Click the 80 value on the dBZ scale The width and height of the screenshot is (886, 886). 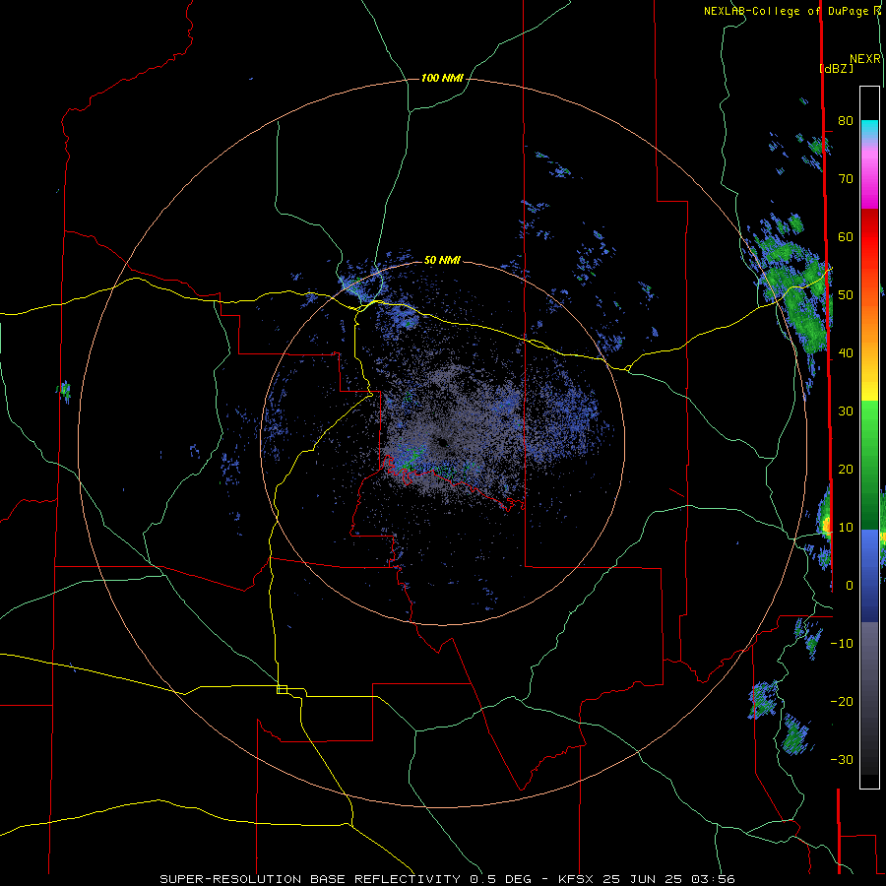pos(846,120)
